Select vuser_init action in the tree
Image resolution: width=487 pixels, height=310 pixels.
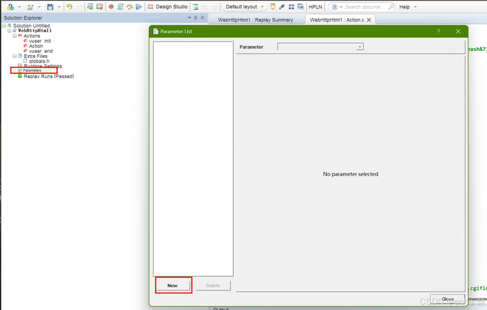click(x=40, y=41)
